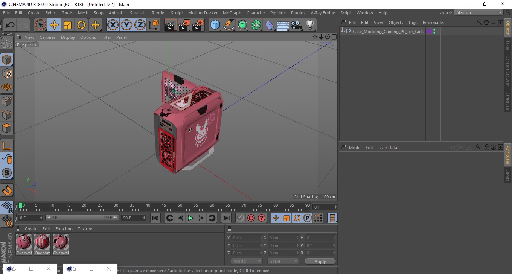Switch to Model mode
This screenshot has height=274, width=512.
7,60
